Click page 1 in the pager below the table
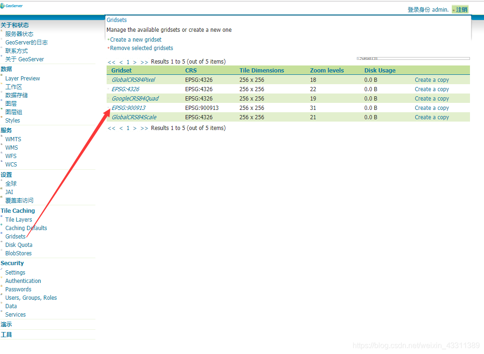Screen dimensions: 484x354 click(128, 128)
